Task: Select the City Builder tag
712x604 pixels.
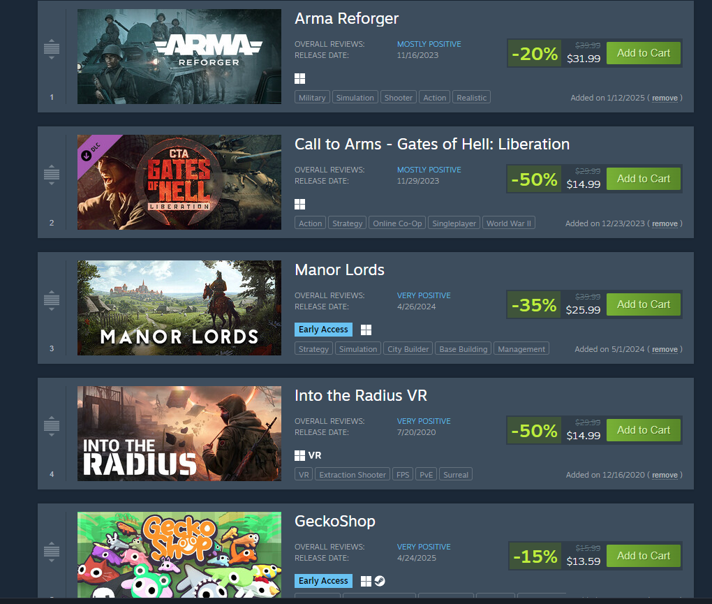Action: pyautogui.click(x=408, y=348)
